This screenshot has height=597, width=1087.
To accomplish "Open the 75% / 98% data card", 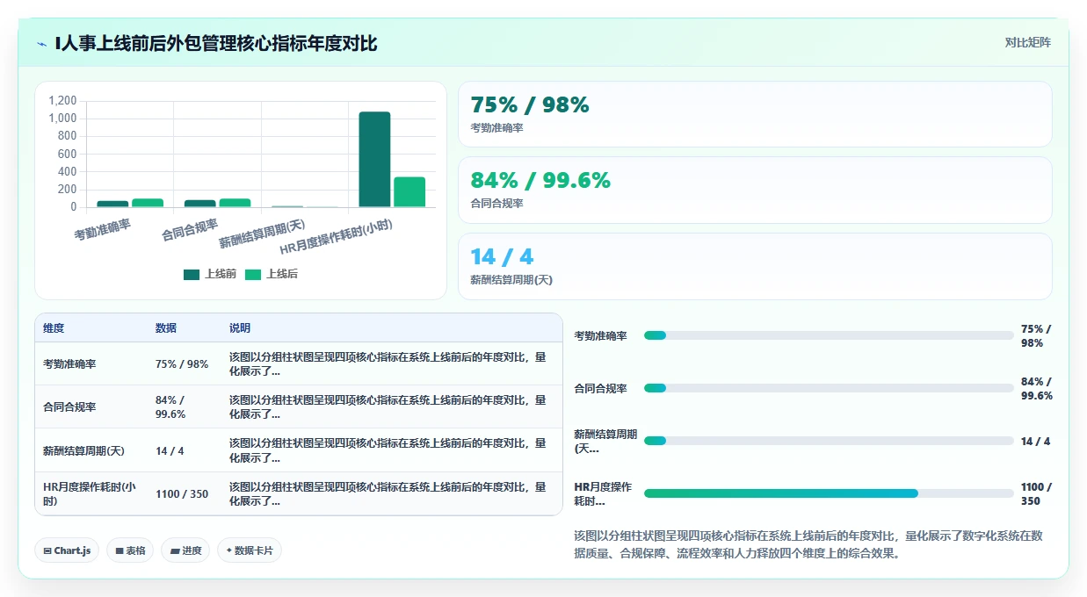I will 755,114.
